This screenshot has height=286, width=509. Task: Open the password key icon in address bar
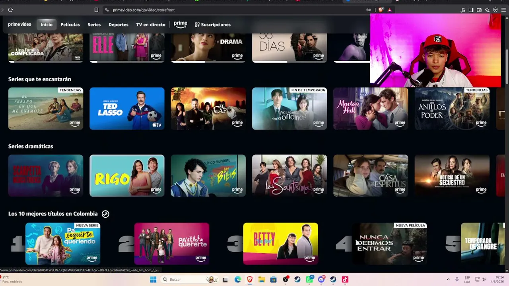point(369,10)
